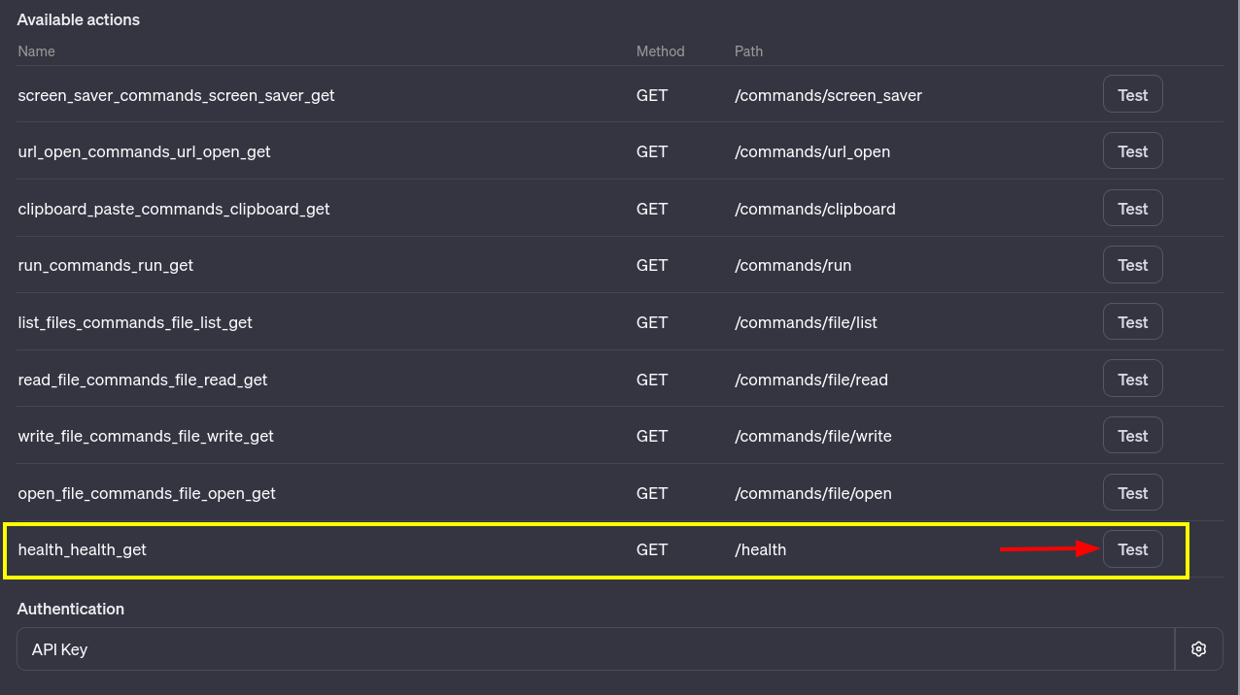Click the API Key input field

595,648
